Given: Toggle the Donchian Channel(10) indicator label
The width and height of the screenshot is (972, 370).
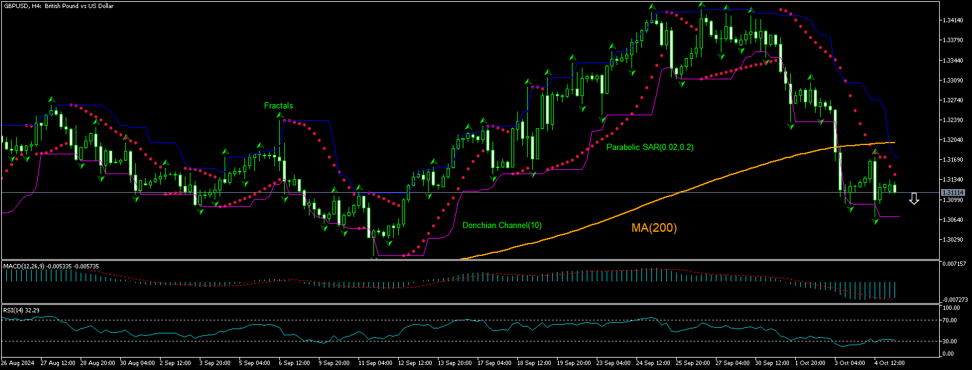Looking at the screenshot, I should (x=501, y=225).
